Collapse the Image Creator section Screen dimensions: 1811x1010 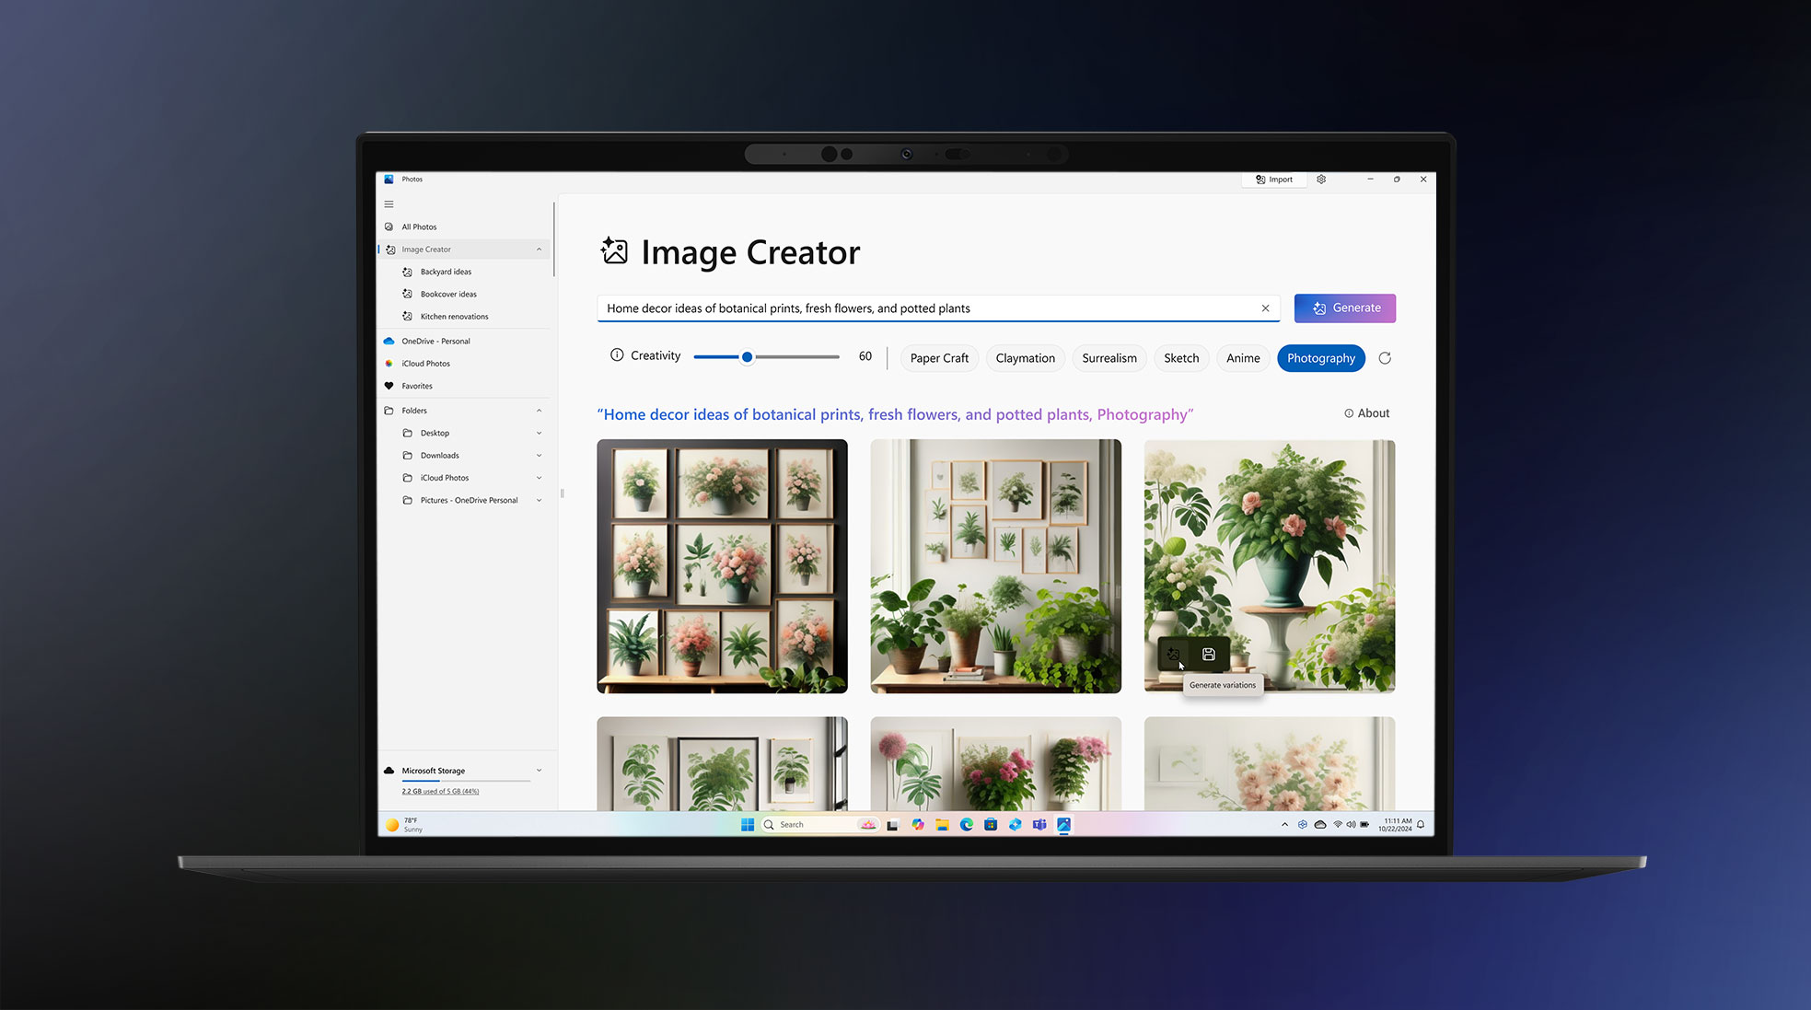click(x=540, y=249)
